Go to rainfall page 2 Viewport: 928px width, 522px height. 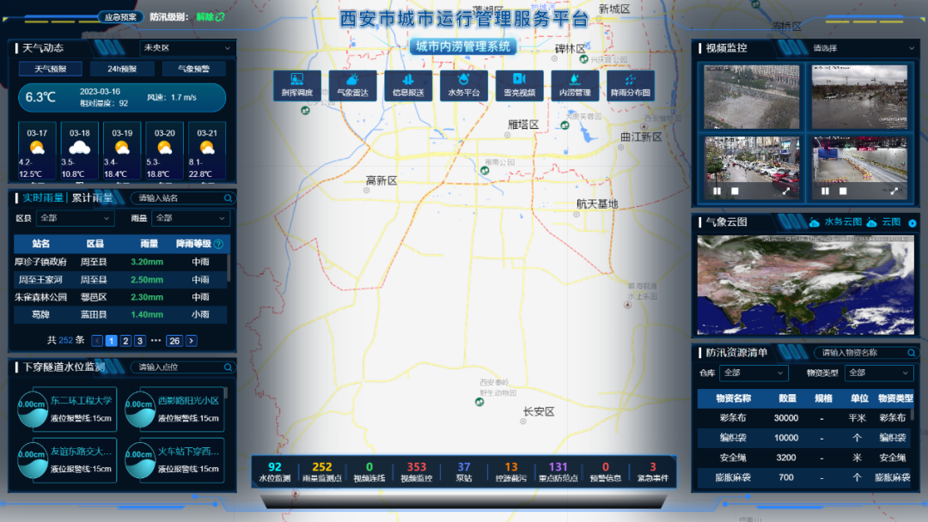point(125,341)
